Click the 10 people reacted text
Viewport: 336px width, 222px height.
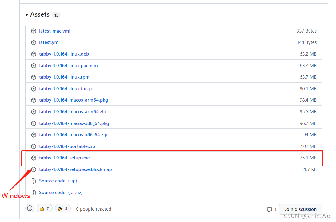(92, 209)
